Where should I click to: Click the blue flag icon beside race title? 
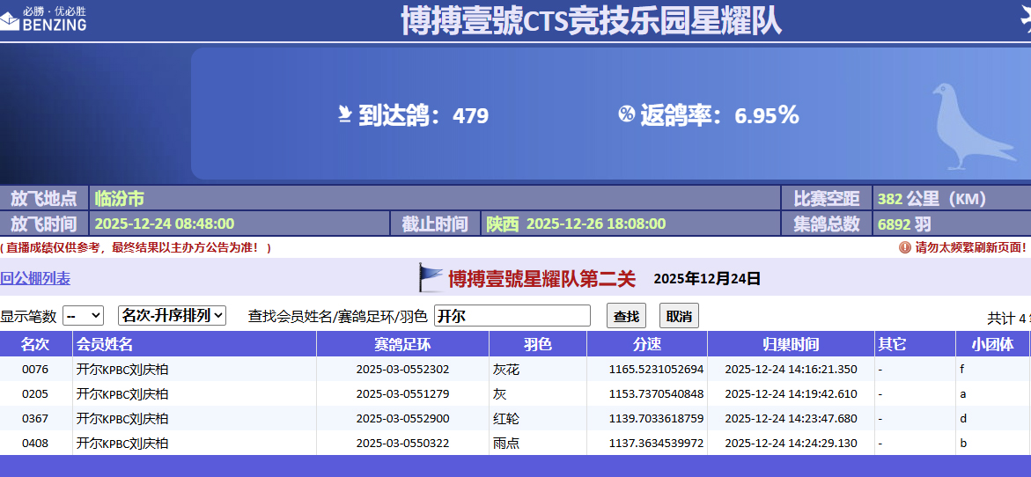(x=431, y=278)
